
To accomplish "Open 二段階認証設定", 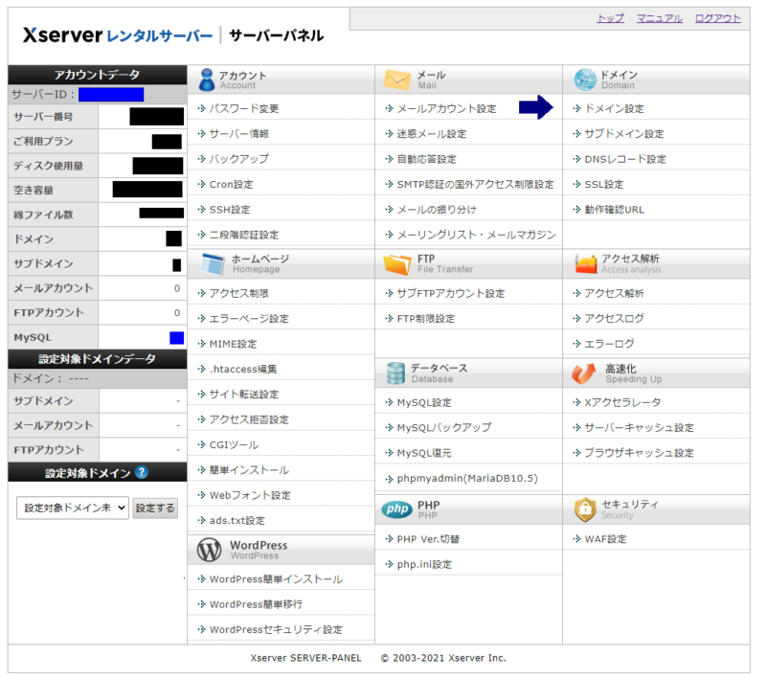I will [x=244, y=235].
